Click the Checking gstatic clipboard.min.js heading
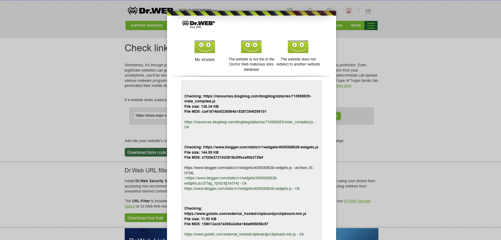Image resolution: width=501 pixels, height=240 pixels. [x=245, y=211]
